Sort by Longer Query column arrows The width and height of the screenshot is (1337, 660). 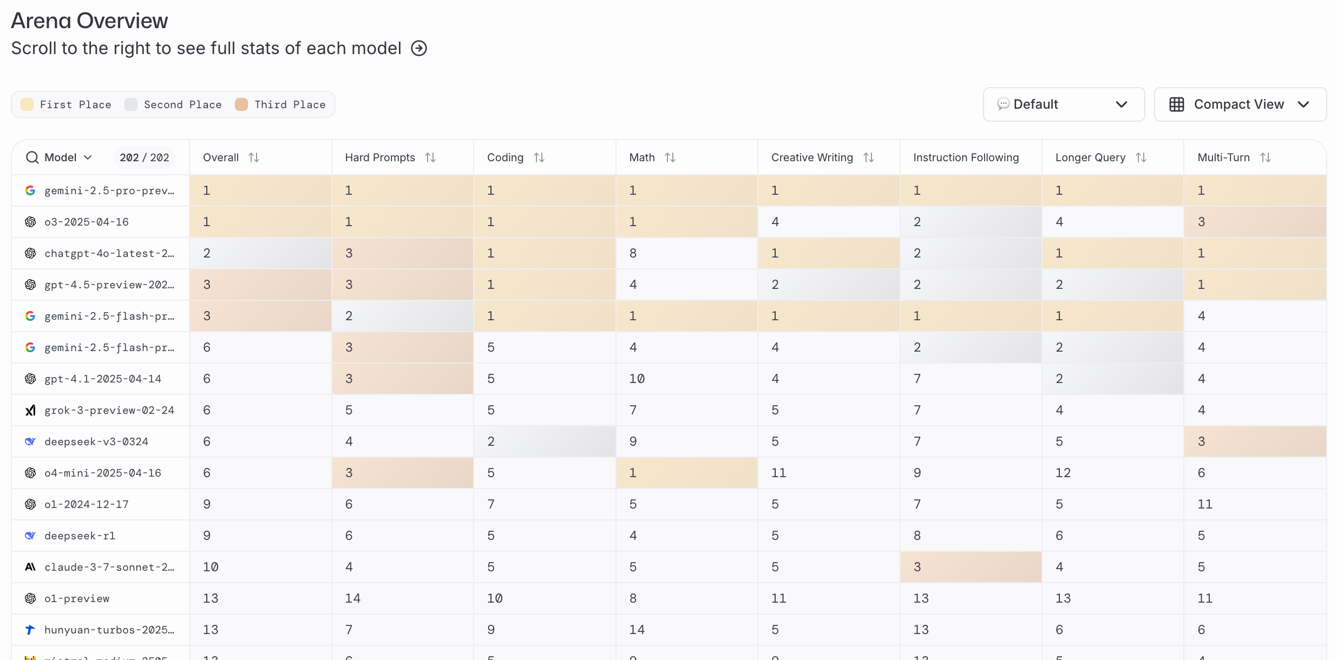(x=1141, y=157)
